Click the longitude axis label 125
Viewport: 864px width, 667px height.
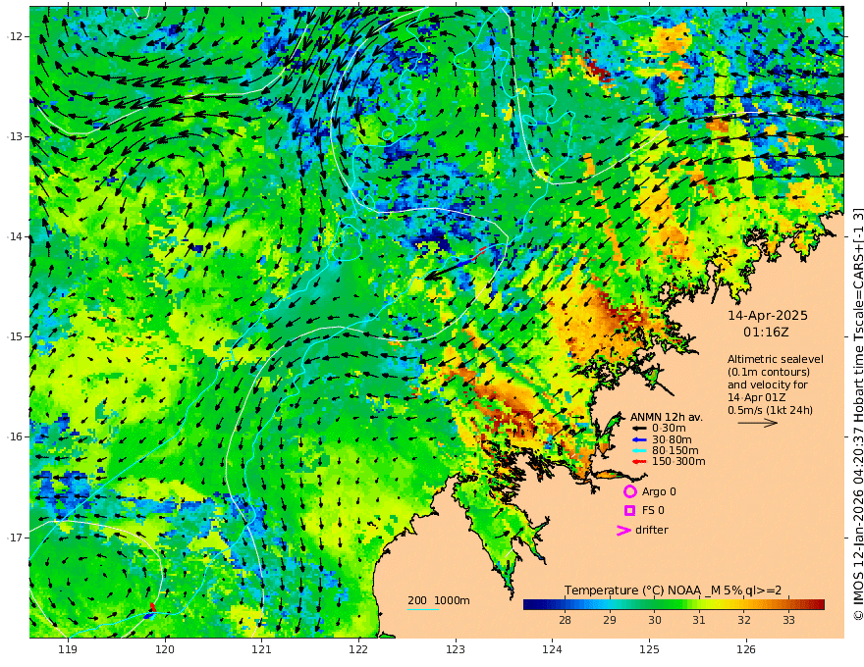pyautogui.click(x=650, y=650)
